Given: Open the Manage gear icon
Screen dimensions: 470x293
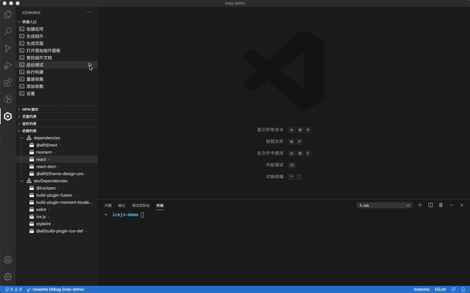Looking at the screenshot, I should (8, 277).
